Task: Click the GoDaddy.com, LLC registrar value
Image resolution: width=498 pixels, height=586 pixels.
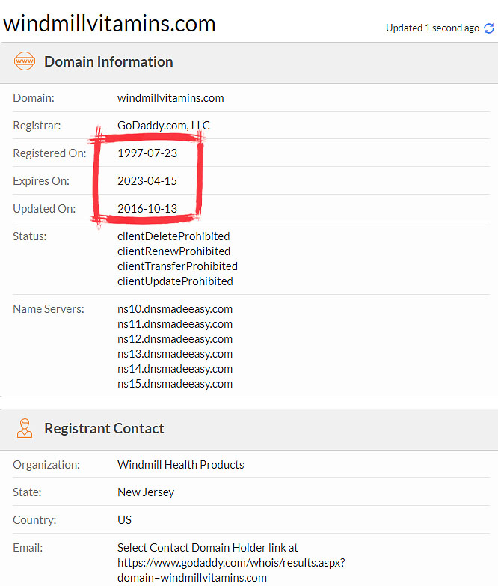Action: 164,126
